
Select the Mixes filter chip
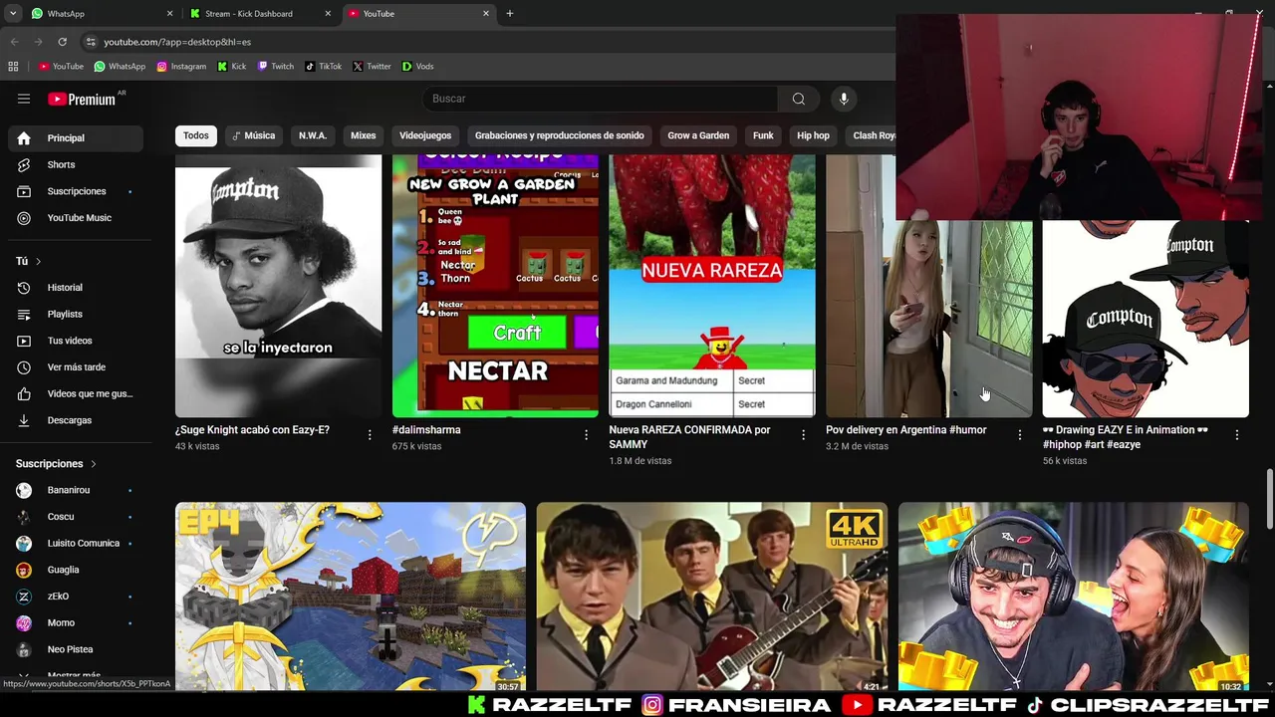click(x=363, y=135)
